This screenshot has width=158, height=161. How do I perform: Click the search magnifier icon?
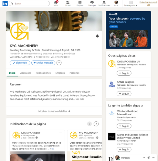point(12,4)
